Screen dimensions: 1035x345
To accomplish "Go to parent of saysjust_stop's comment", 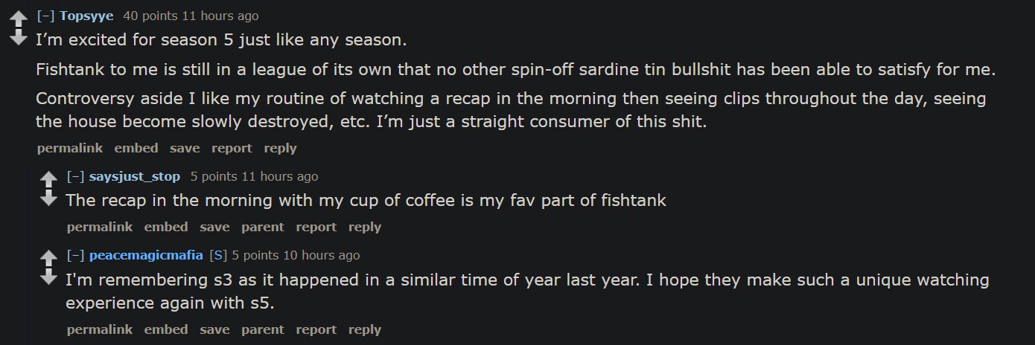I will (x=263, y=227).
